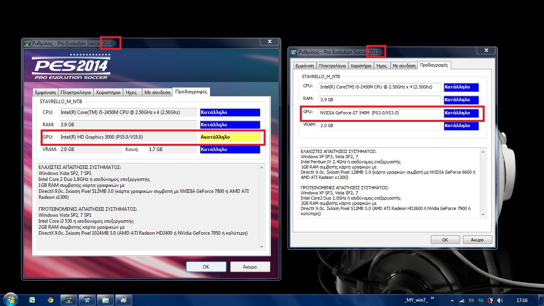Screen dimensions: 544x306
Task: Open network signal icon in tray
Action: point(462,300)
